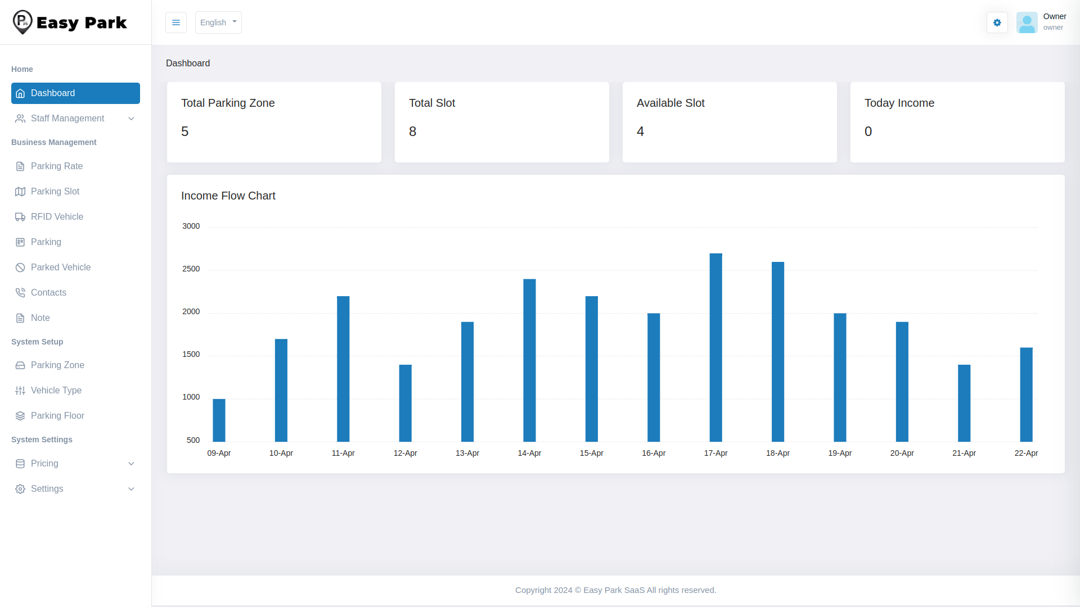Click the Parking Floor layers icon

coord(20,416)
